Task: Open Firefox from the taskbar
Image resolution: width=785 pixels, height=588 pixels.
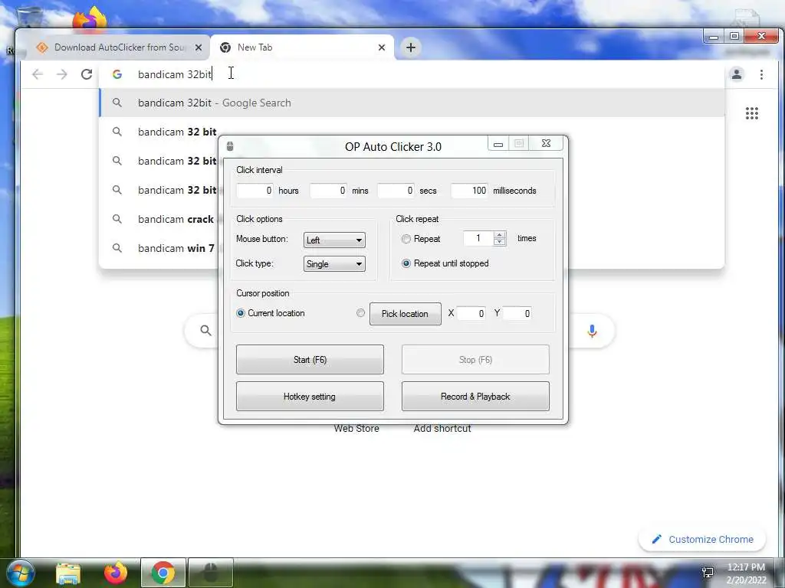Action: point(116,573)
